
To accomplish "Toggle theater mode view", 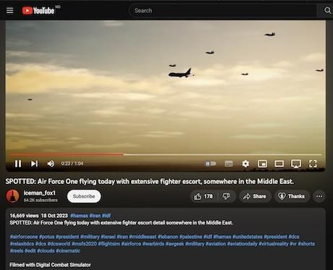I will point(279,164).
